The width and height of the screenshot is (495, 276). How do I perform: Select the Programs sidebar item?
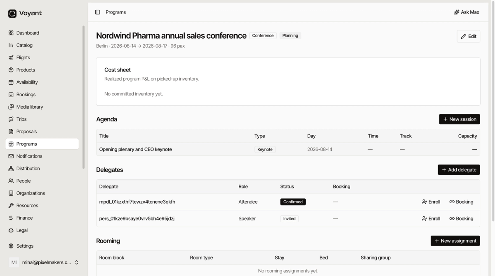(x=42, y=144)
